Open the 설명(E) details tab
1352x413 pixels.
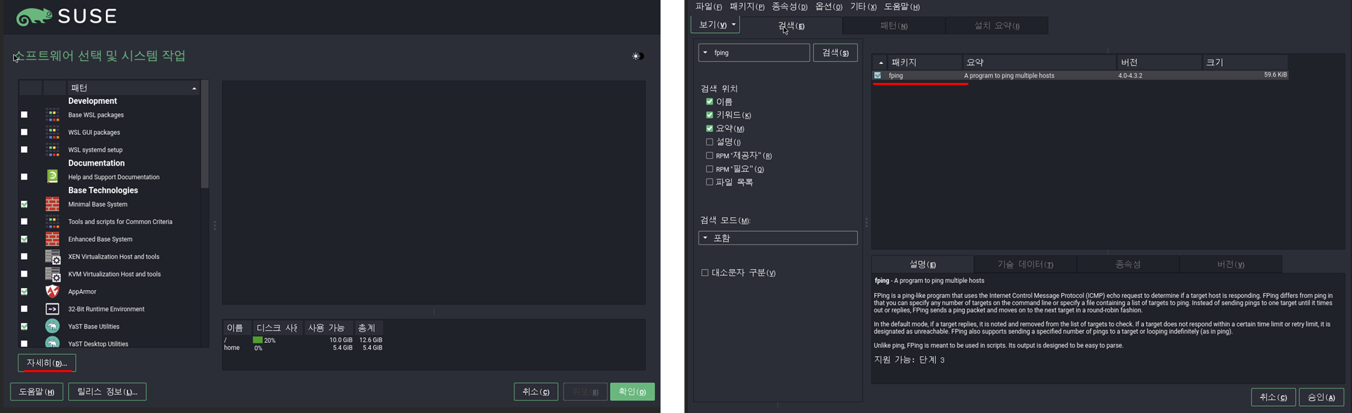[923, 265]
